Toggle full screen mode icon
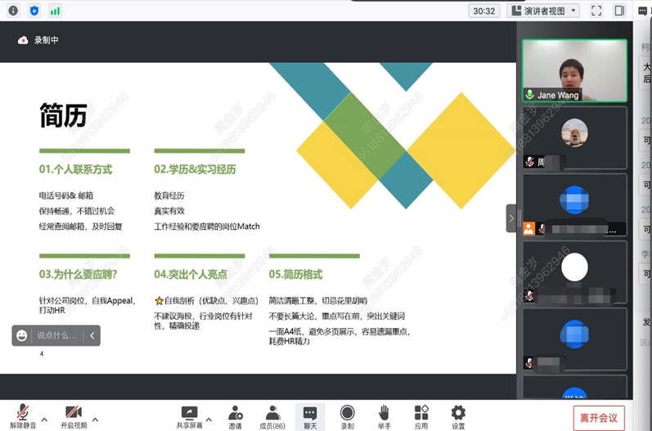This screenshot has width=652, height=431. tap(596, 11)
